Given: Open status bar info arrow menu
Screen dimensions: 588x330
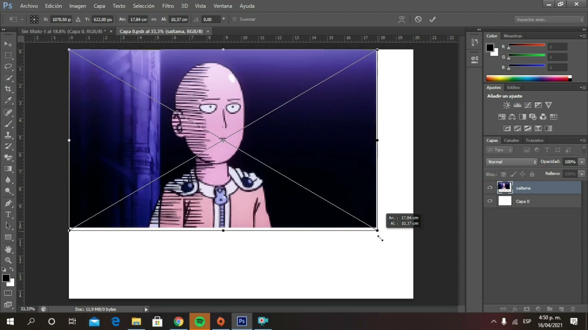Looking at the screenshot, I should 146,309.
